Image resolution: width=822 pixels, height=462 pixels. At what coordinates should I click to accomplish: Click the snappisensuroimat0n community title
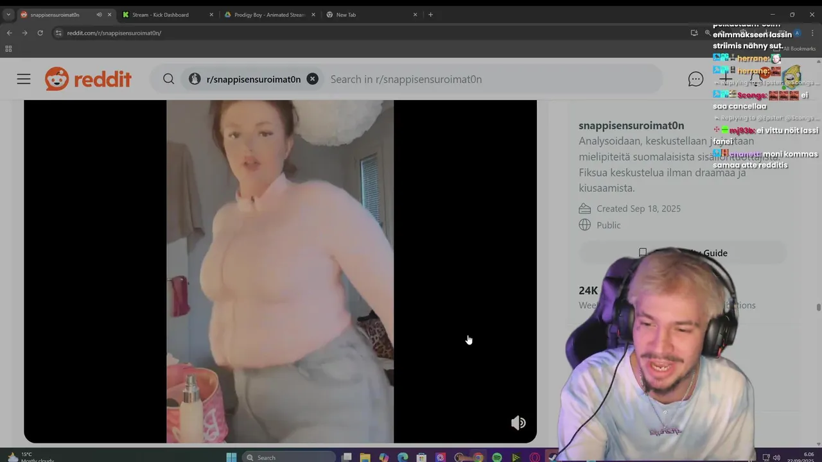(631, 126)
